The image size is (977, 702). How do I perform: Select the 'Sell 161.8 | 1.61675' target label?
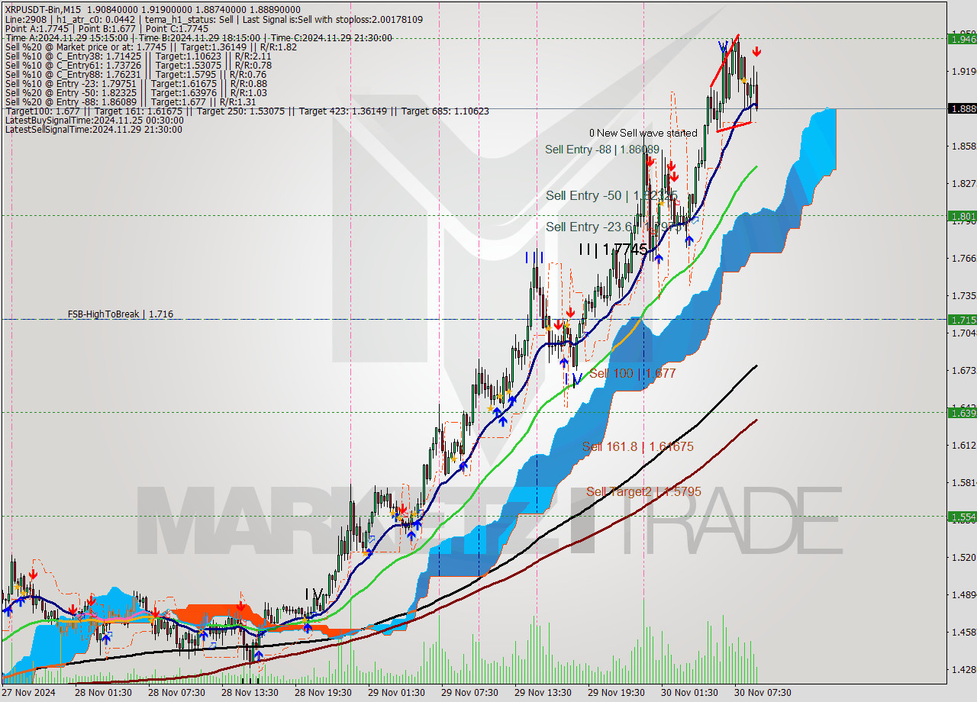637,446
